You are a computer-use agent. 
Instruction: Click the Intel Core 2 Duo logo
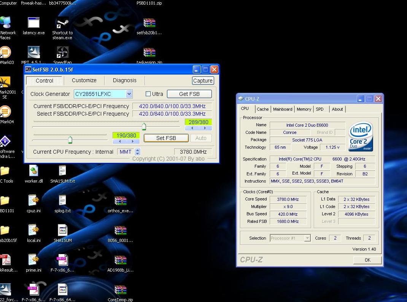(361, 137)
